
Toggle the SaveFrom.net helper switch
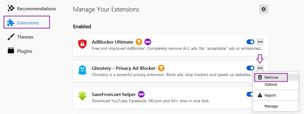[x=250, y=94]
